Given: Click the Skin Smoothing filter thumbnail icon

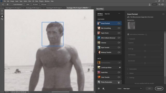Looking at the screenshot, I should tap(99, 28).
